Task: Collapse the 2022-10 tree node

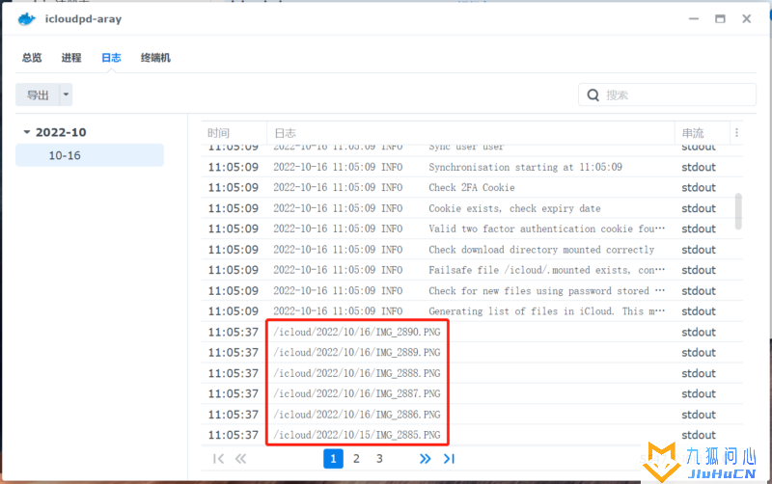Action: tap(27, 132)
